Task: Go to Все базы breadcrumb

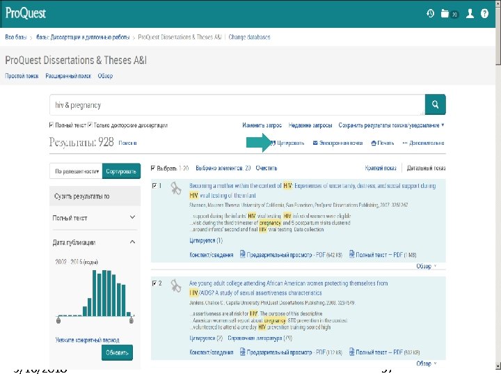Action: pos(15,37)
